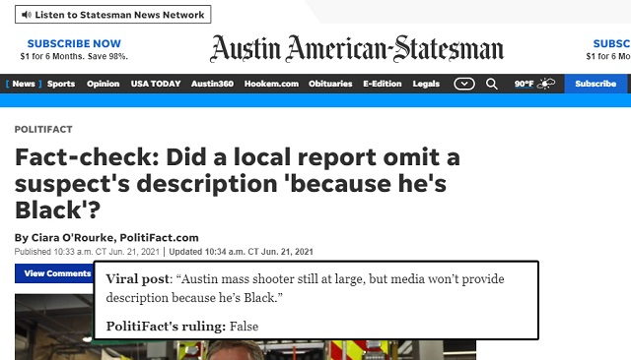631x360 pixels.
Task: Click the partly sunny weather icon
Action: click(546, 84)
